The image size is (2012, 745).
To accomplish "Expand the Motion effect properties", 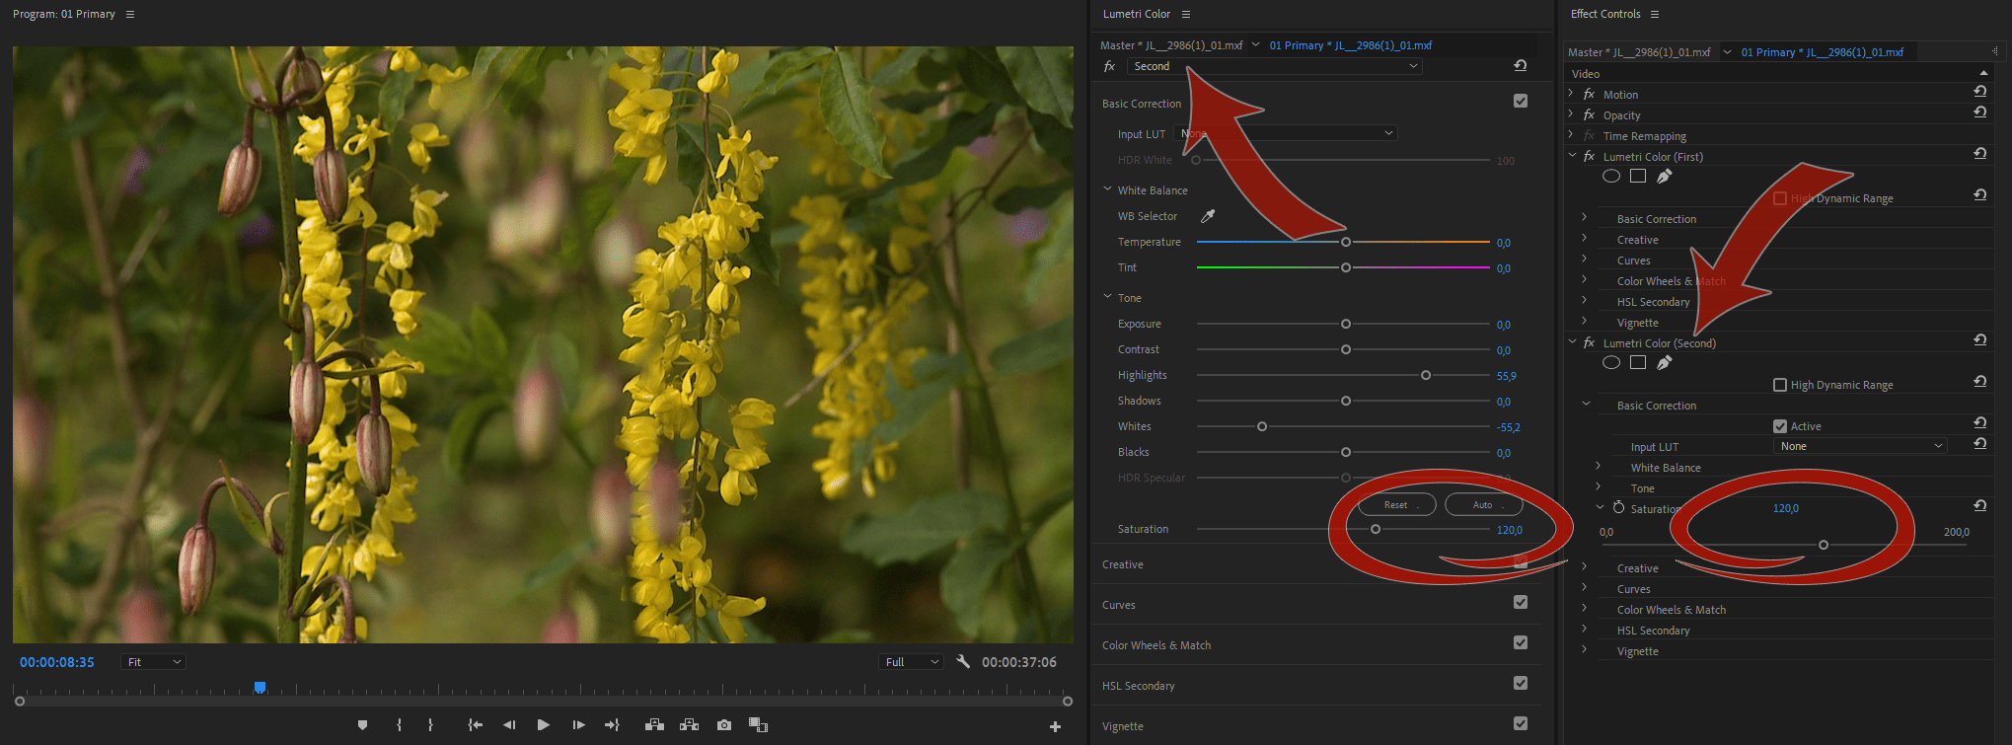I will click(1571, 93).
